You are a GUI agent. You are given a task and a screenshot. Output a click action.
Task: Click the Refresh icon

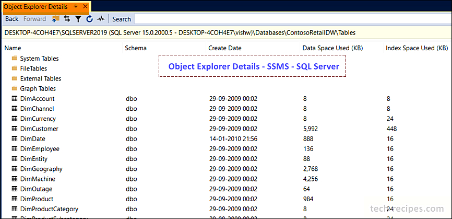(x=89, y=19)
